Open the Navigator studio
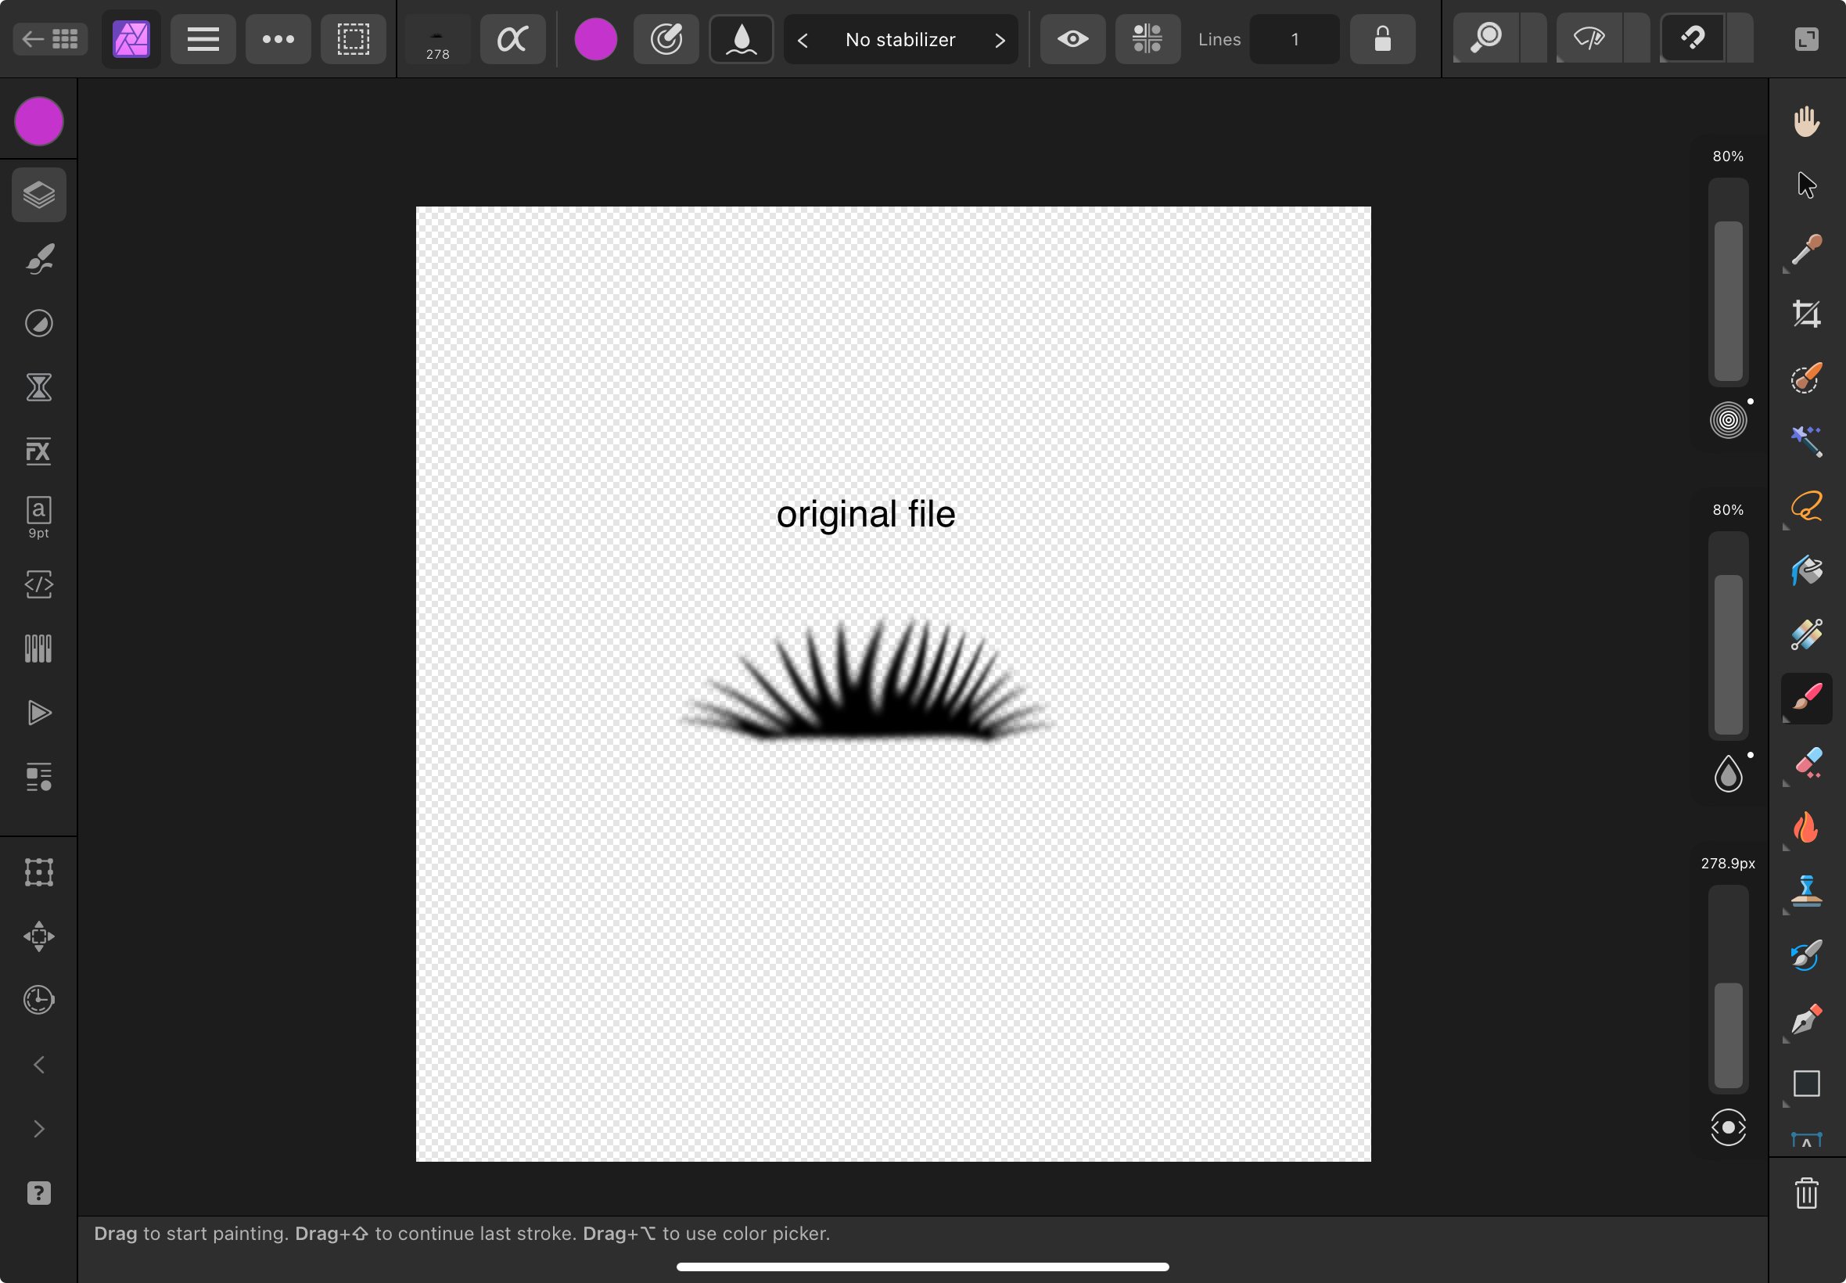 (38, 936)
